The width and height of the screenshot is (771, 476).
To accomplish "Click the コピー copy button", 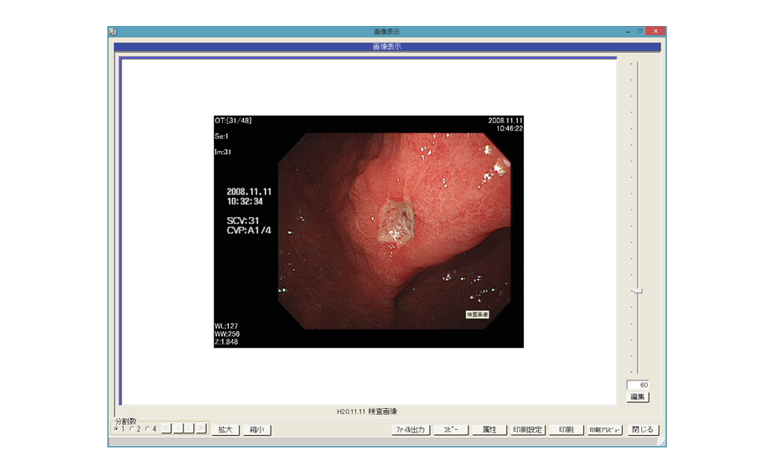I will [x=451, y=430].
